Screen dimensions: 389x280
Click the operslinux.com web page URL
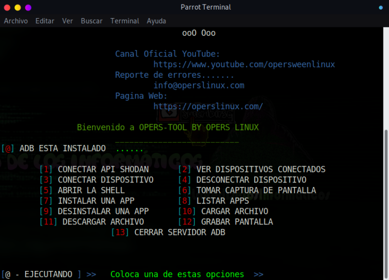coord(208,107)
